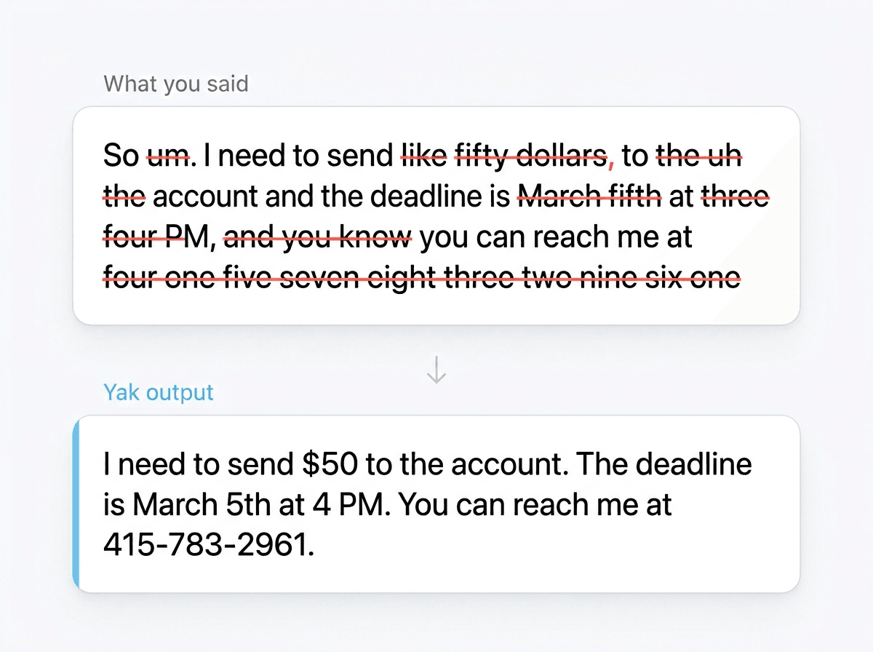Click "you can reach me at" in transcript

pos(556,237)
